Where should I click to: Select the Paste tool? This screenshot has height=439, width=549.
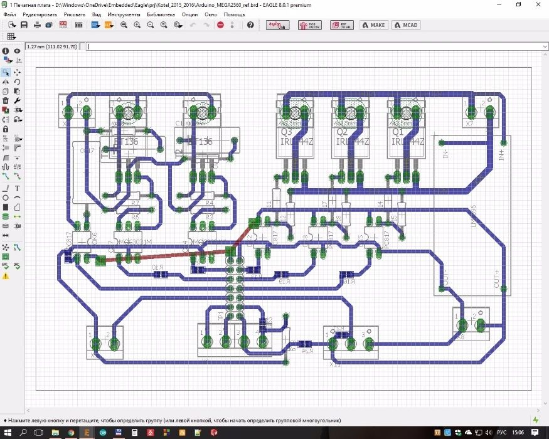coord(17,91)
